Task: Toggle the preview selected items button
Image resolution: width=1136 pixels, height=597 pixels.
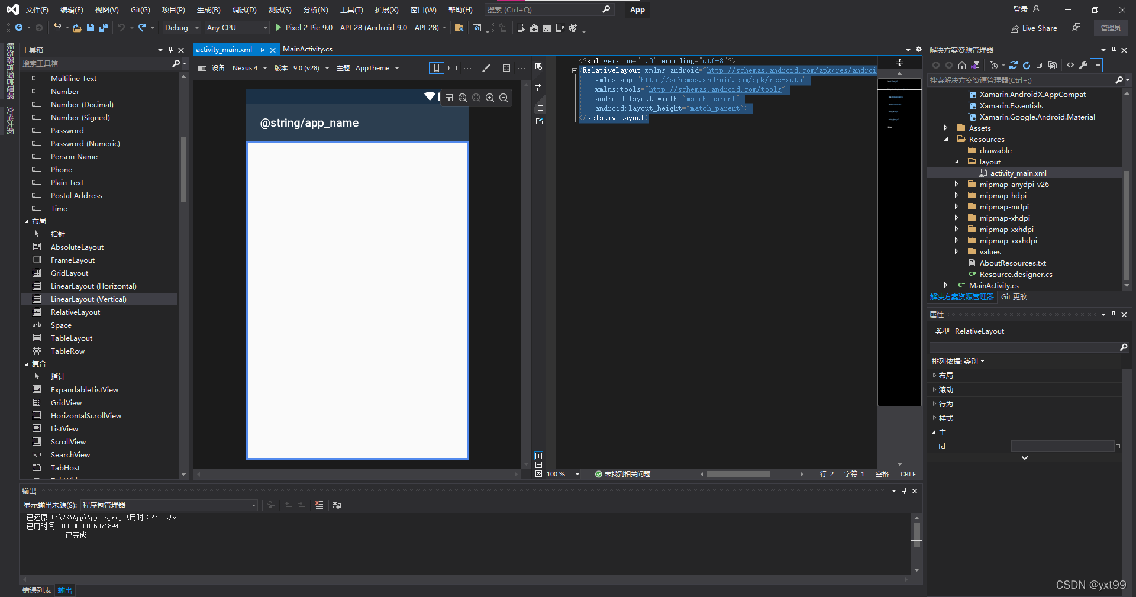Action: [1096, 65]
